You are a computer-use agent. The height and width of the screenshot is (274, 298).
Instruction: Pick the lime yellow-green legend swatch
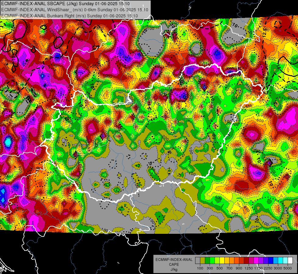[x=217, y=260]
